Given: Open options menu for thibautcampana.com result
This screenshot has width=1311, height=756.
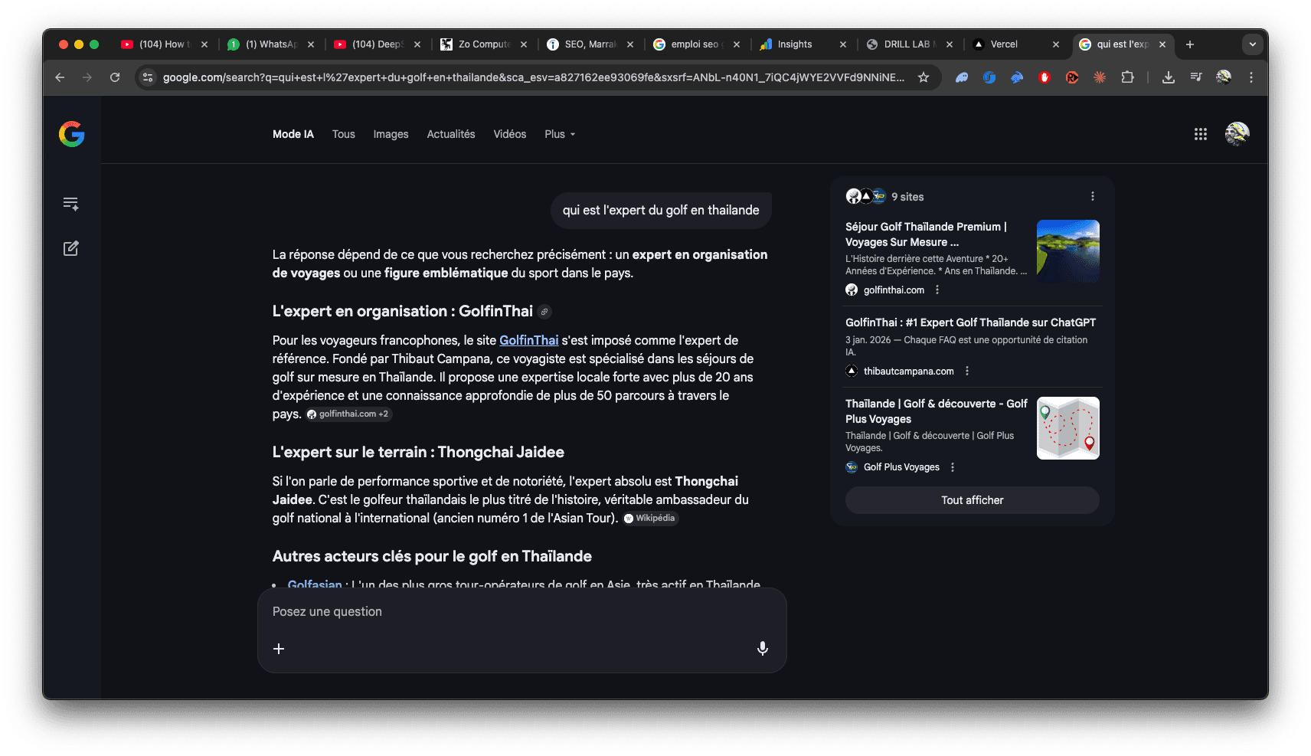Looking at the screenshot, I should click(x=967, y=371).
